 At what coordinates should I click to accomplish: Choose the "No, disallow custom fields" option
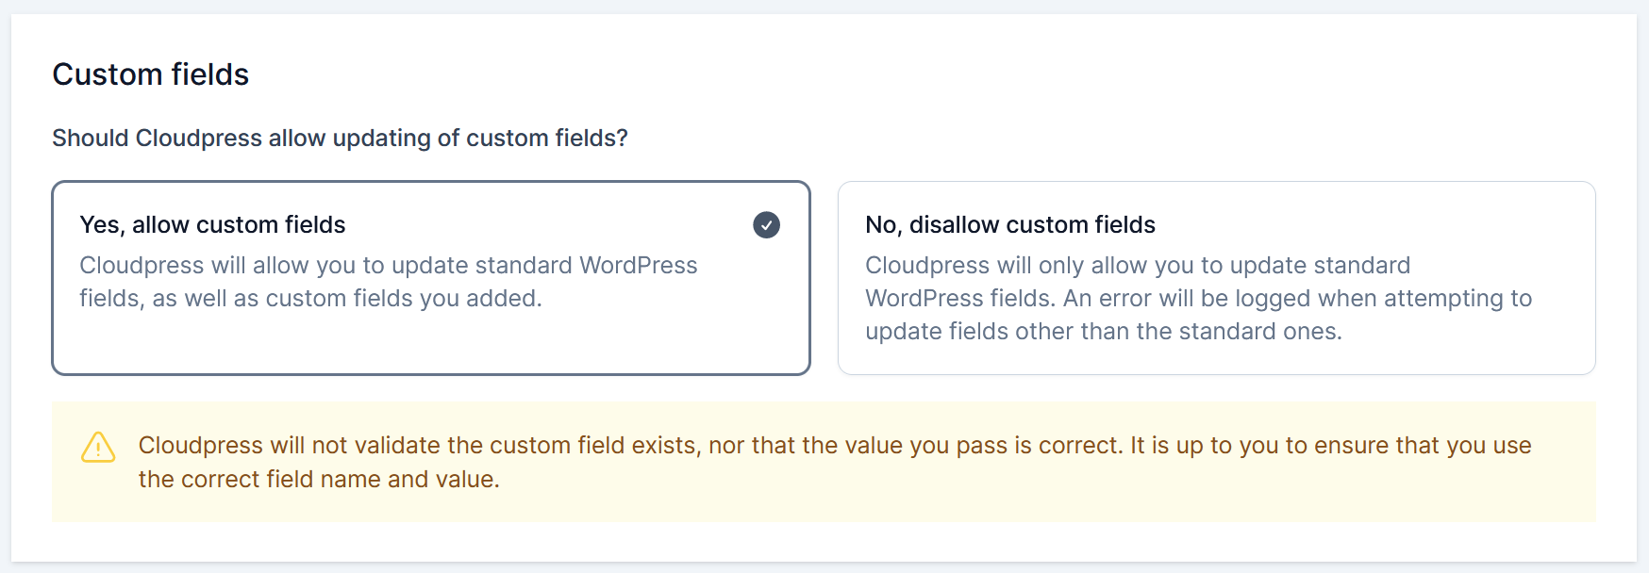tap(1216, 278)
